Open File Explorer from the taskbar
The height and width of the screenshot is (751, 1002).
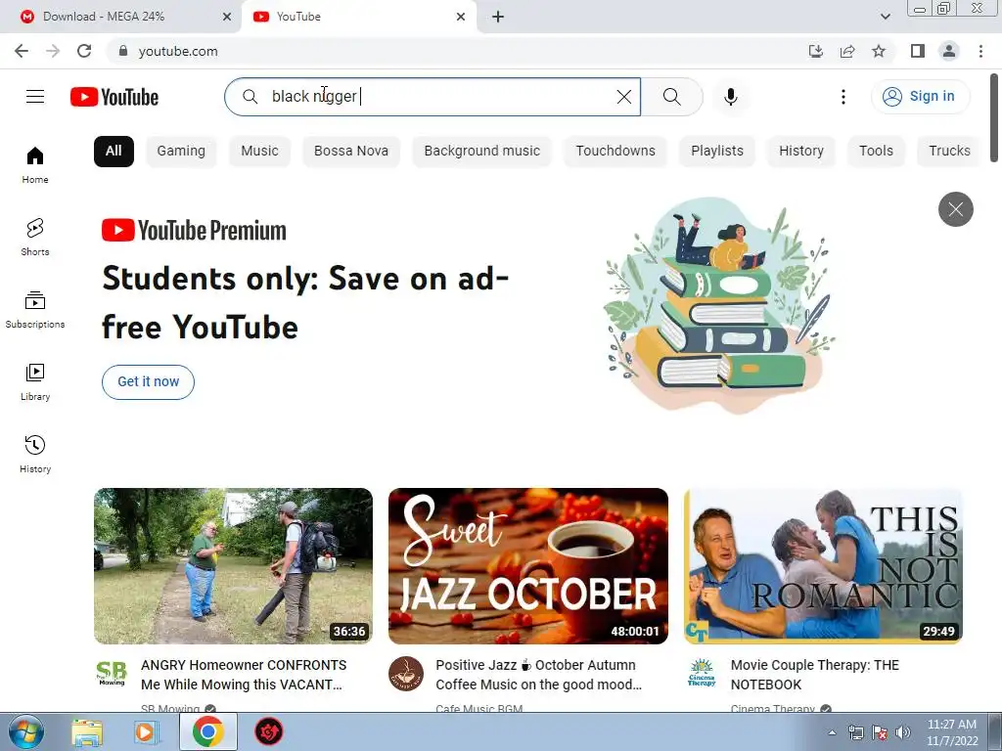(87, 731)
